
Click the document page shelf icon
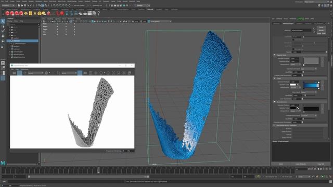(94, 14)
